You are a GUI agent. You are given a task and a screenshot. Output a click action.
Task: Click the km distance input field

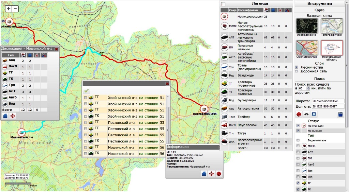pos(302,88)
